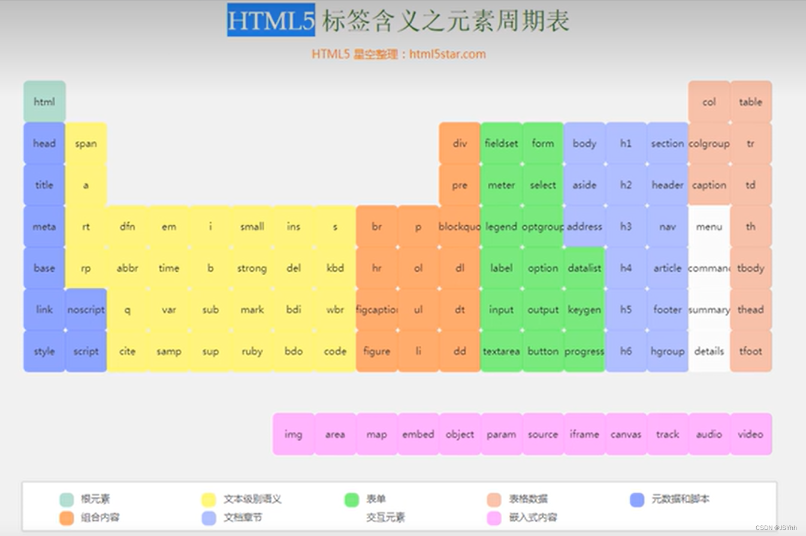Select the body tile in the table

tap(584, 143)
